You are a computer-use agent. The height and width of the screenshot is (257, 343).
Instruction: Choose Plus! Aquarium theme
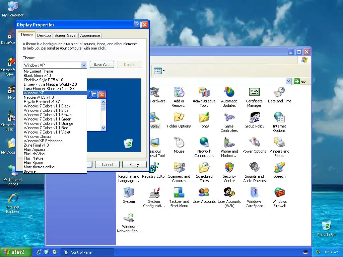click(55, 150)
